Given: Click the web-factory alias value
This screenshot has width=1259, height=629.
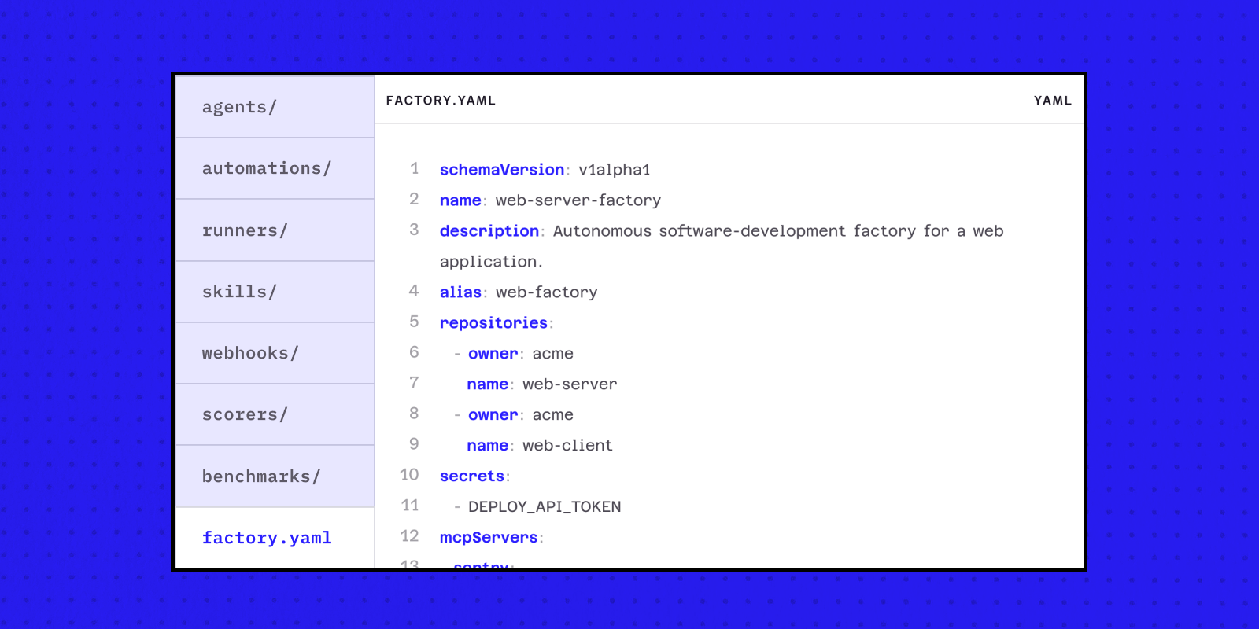Looking at the screenshot, I should click(547, 292).
